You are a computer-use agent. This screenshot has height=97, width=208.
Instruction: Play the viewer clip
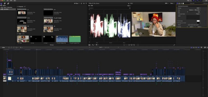[124, 45]
